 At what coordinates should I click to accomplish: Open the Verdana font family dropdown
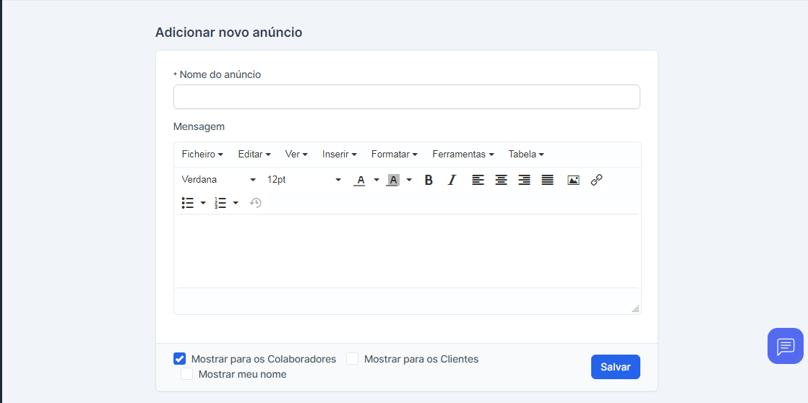tap(219, 180)
